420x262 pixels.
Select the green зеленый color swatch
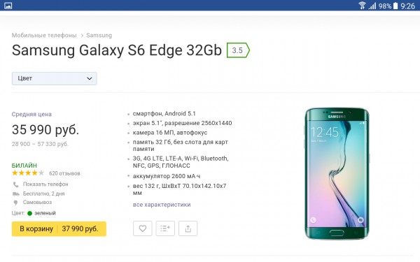coord(29,213)
